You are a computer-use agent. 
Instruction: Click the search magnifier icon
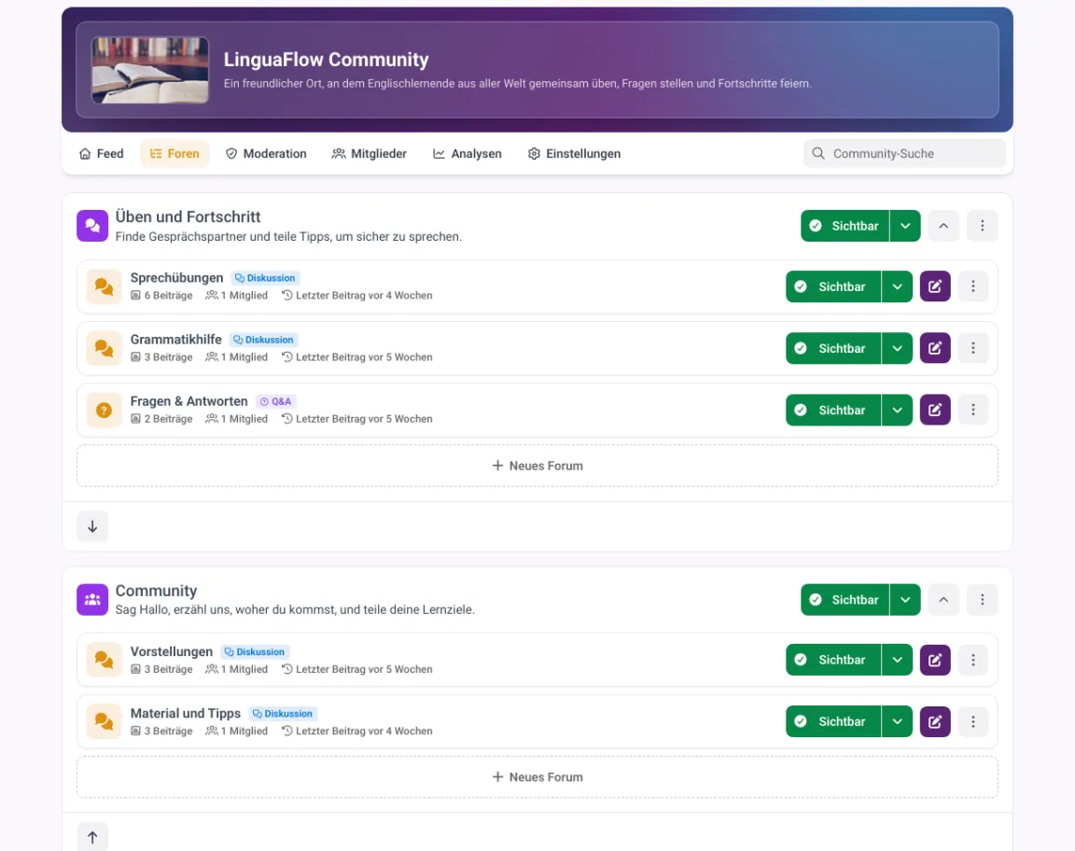pyautogui.click(x=817, y=154)
